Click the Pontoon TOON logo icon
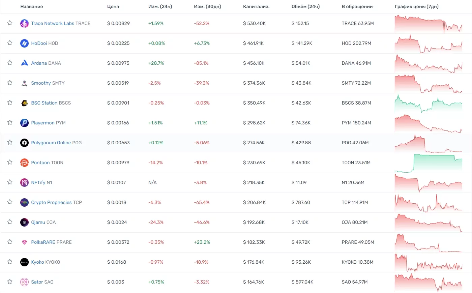The image size is (472, 293). pos(24,163)
